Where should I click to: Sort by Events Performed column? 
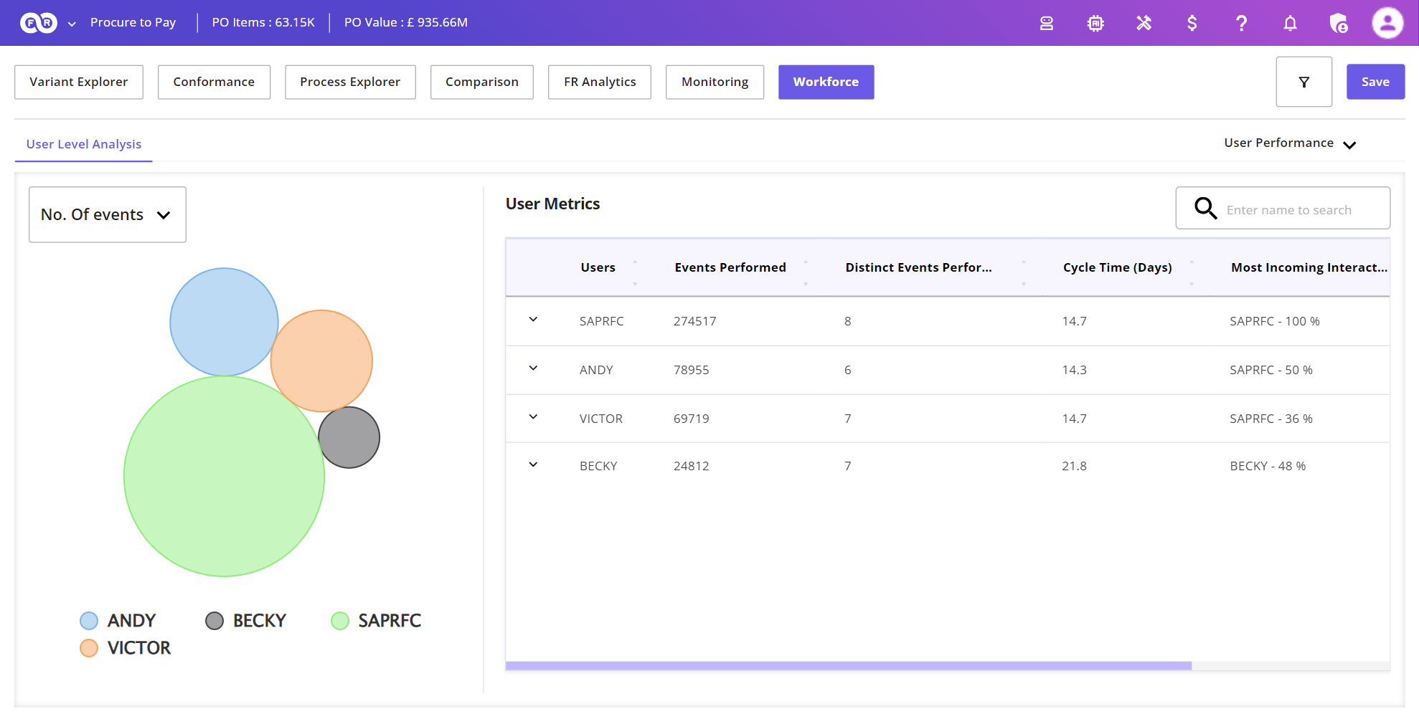click(x=730, y=267)
